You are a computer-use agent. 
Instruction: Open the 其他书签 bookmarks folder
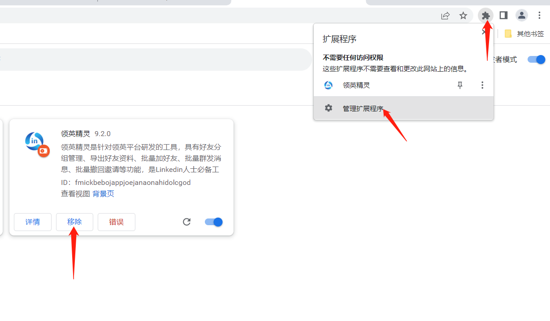point(524,34)
